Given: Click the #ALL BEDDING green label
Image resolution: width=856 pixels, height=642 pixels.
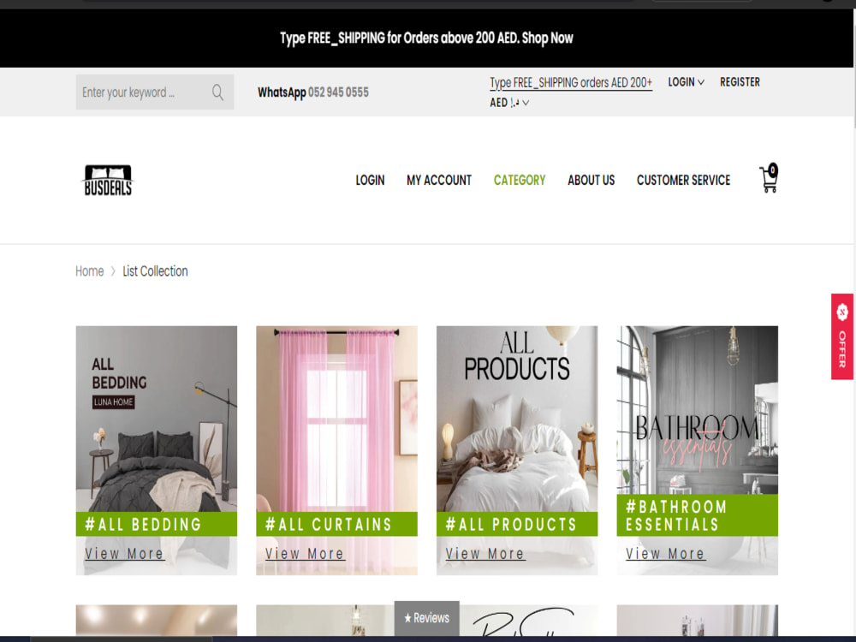Looking at the screenshot, I should tap(157, 524).
